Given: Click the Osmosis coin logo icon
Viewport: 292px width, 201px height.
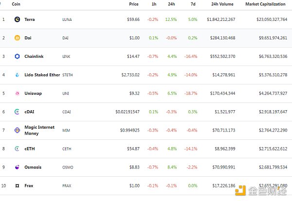Looking at the screenshot, I should 17,167.
